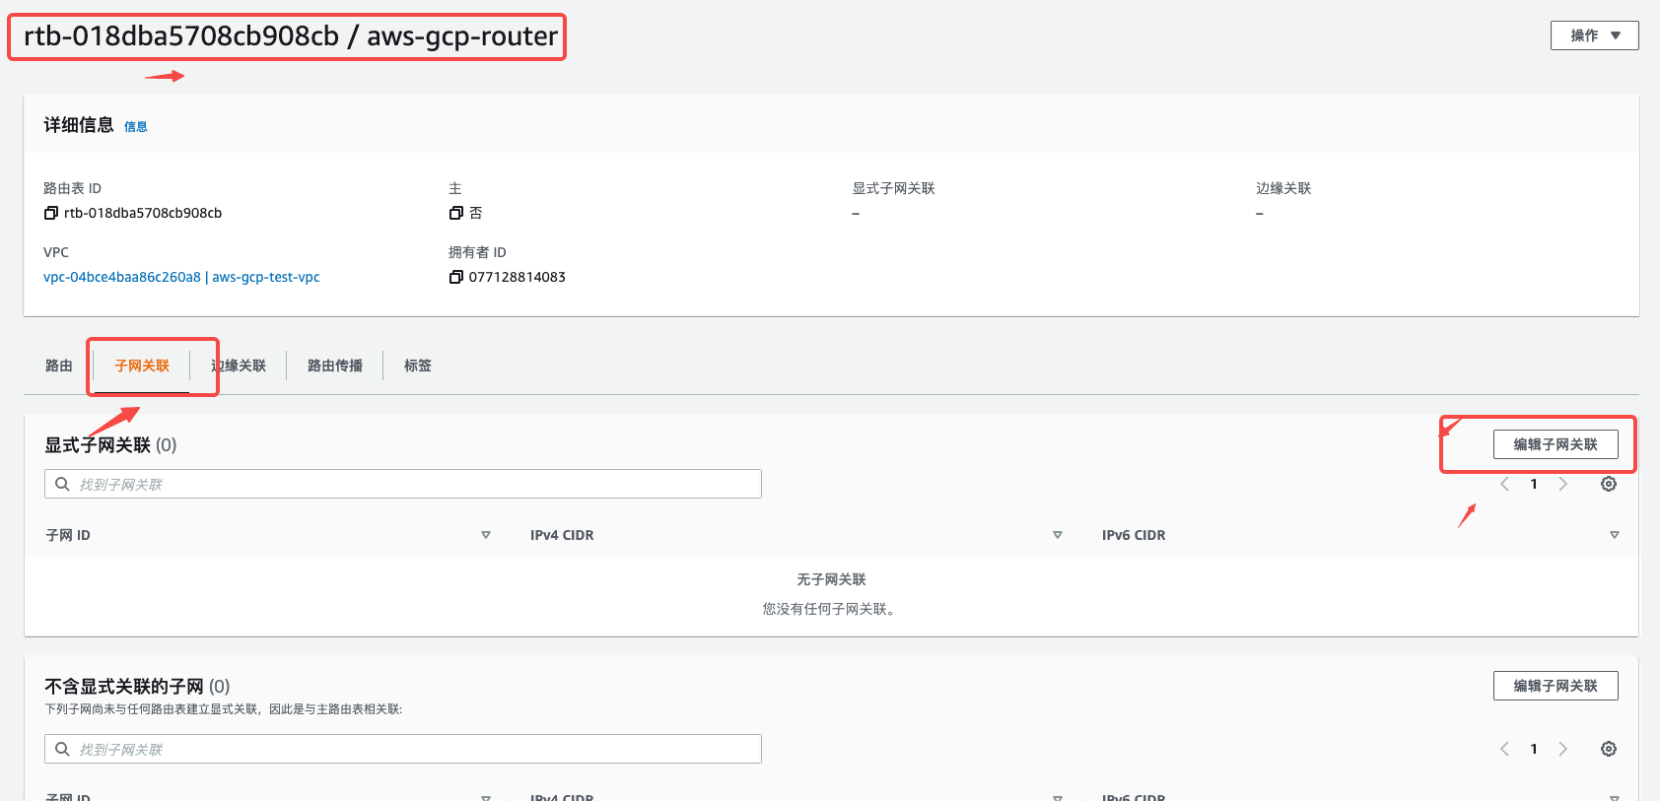Select the 子网关联 tab
This screenshot has width=1660, height=801.
pos(142,366)
